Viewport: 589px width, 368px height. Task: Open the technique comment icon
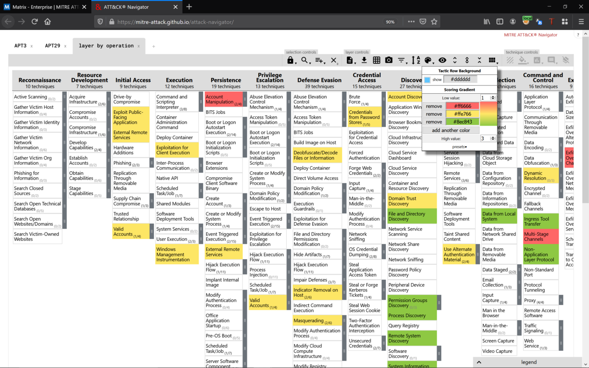[x=552, y=60]
